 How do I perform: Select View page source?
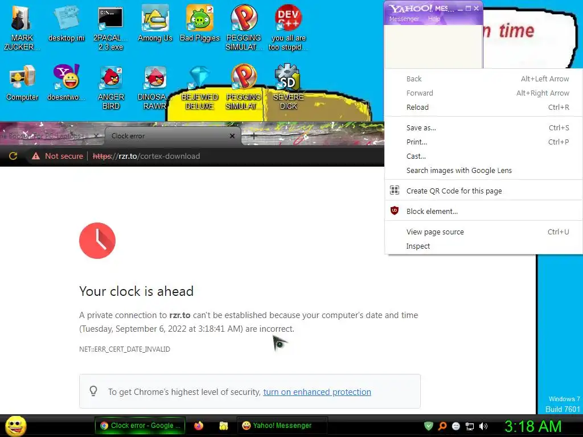[x=483, y=232]
